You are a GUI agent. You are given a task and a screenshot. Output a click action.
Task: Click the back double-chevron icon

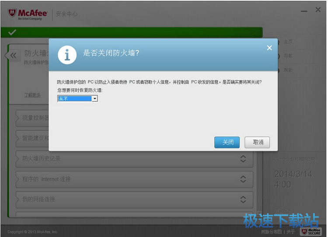[13, 55]
